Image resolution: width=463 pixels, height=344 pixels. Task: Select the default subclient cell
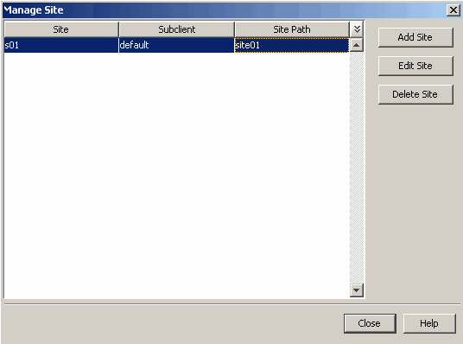(x=176, y=45)
